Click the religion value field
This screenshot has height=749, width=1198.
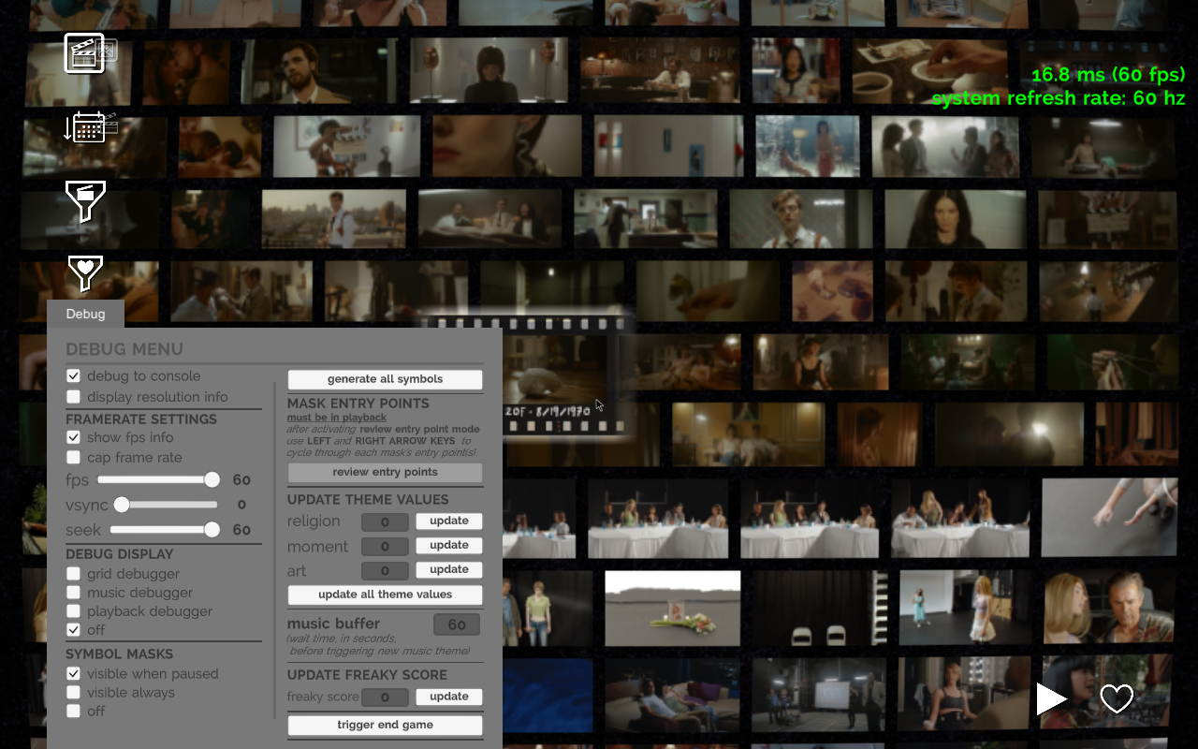tap(385, 521)
